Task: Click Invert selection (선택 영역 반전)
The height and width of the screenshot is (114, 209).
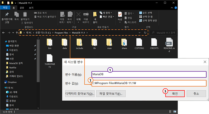Action: (148, 21)
